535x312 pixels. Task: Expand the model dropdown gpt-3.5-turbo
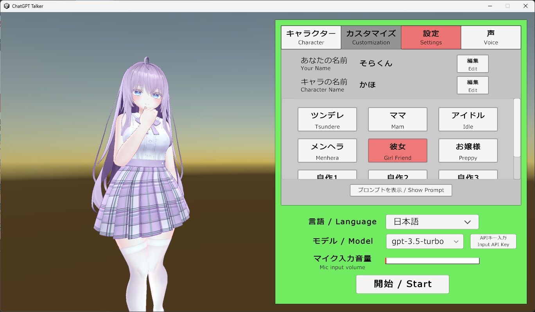[424, 241]
